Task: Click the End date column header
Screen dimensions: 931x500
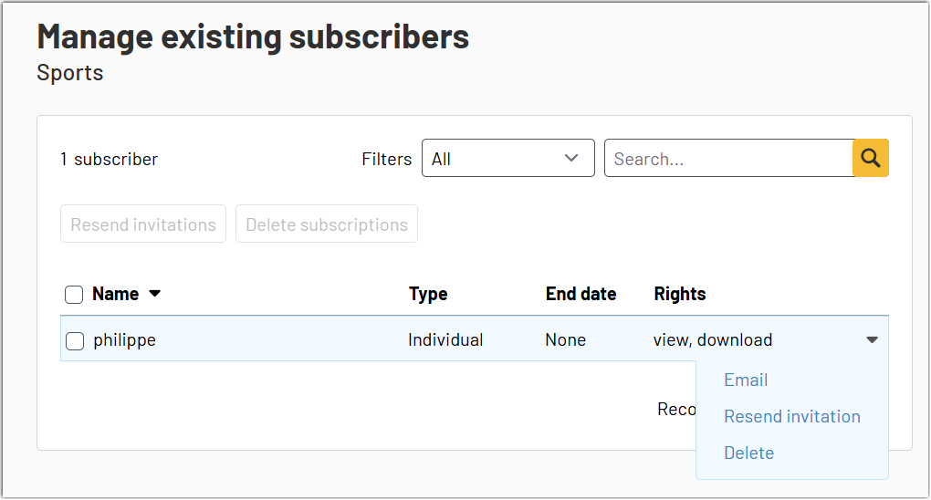Action: tap(581, 294)
